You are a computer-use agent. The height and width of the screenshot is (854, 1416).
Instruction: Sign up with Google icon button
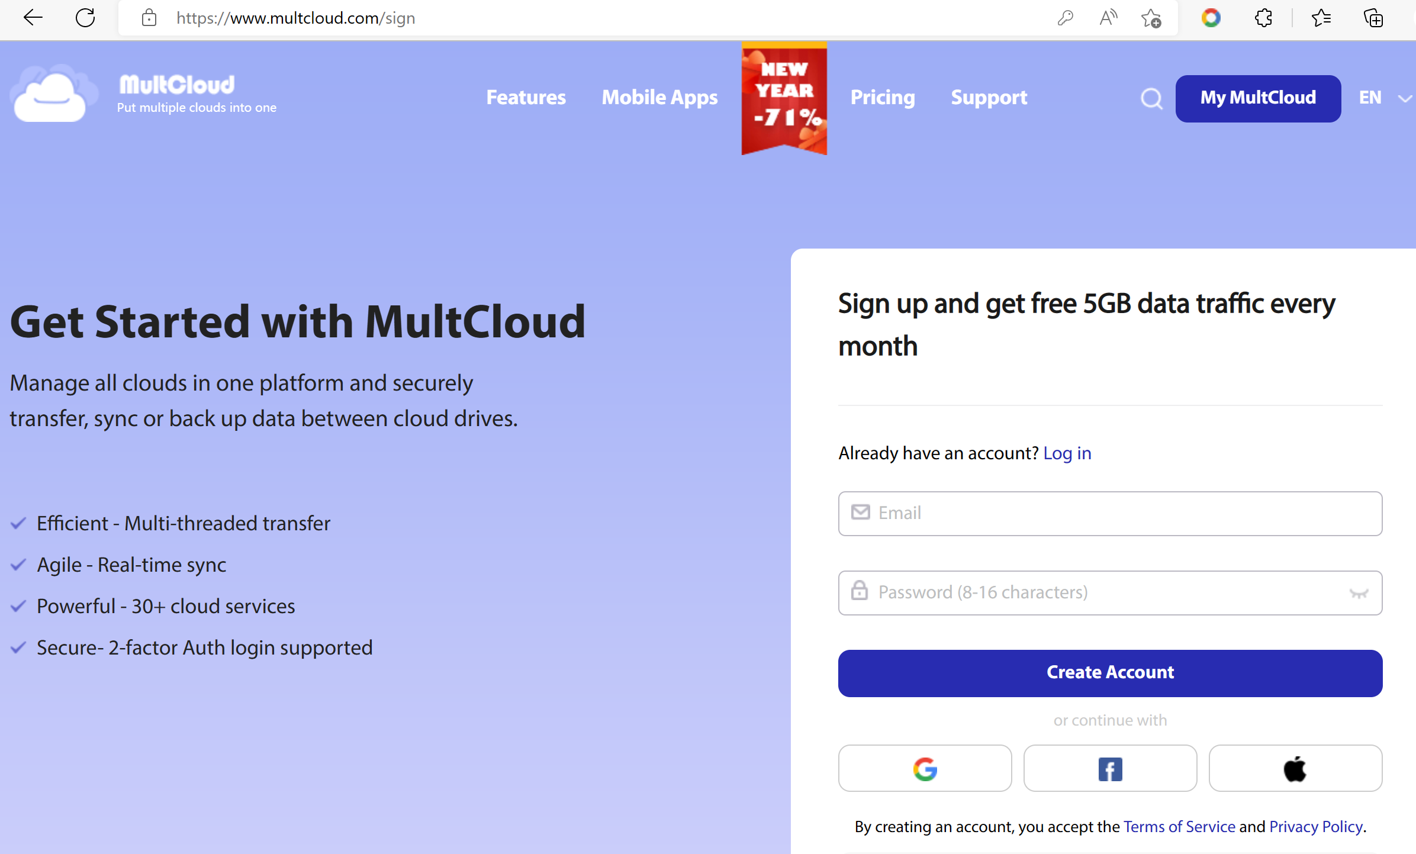(925, 768)
